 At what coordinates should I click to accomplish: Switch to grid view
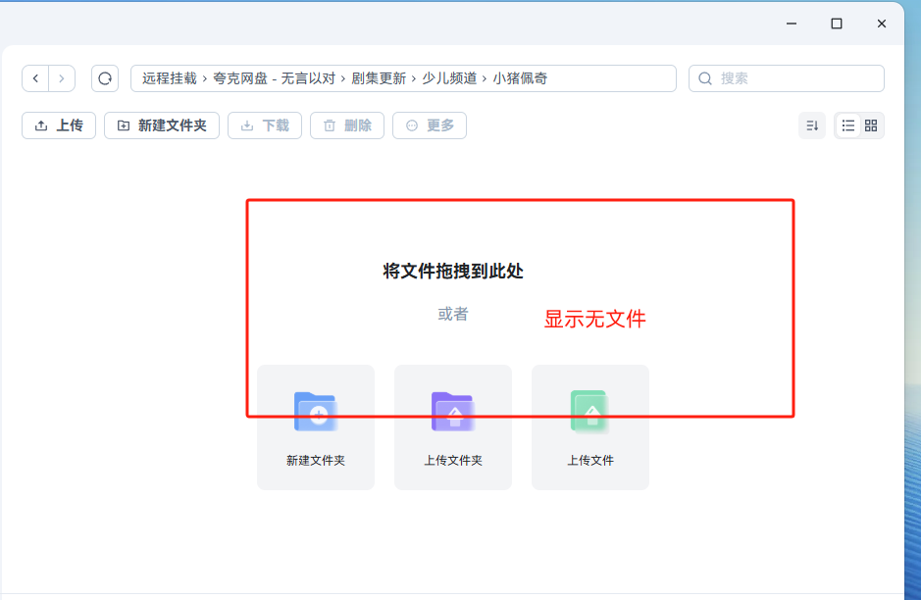(871, 125)
